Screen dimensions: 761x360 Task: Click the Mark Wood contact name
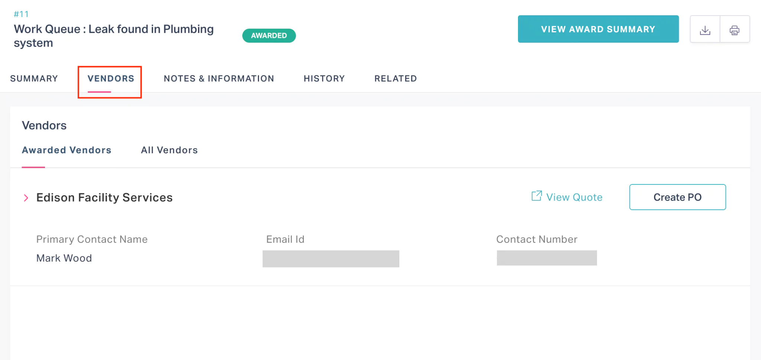(x=64, y=258)
